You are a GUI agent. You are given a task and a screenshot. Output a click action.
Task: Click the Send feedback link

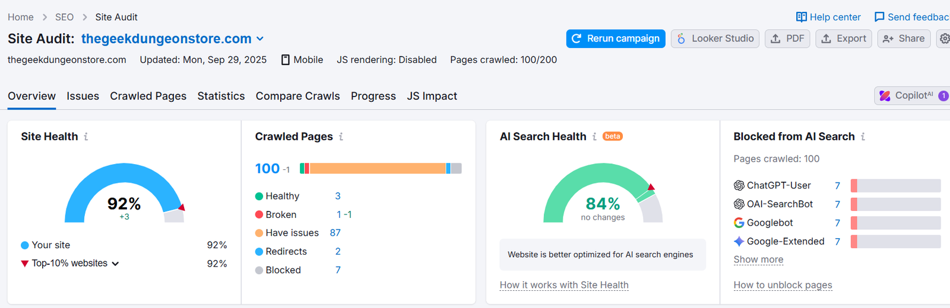[912, 17]
